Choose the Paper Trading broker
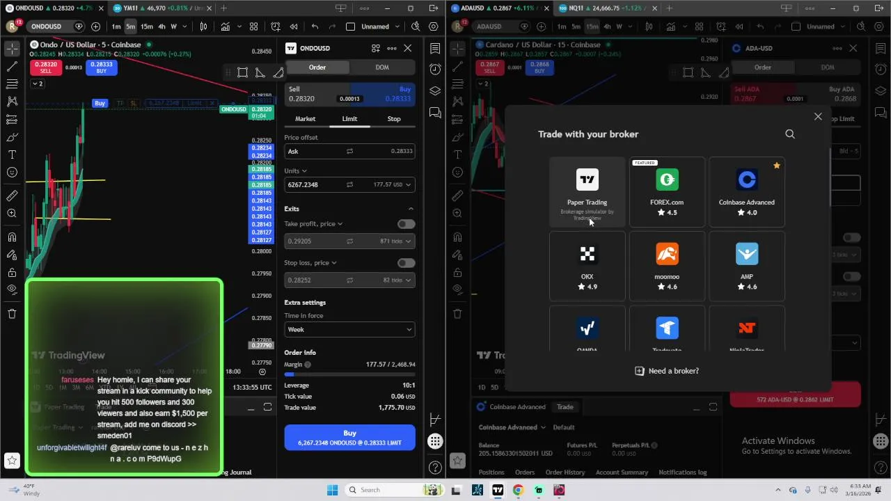This screenshot has height=501, width=891. [587, 192]
